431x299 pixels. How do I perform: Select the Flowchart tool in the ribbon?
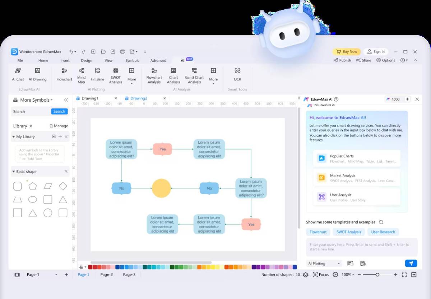[x=64, y=75]
